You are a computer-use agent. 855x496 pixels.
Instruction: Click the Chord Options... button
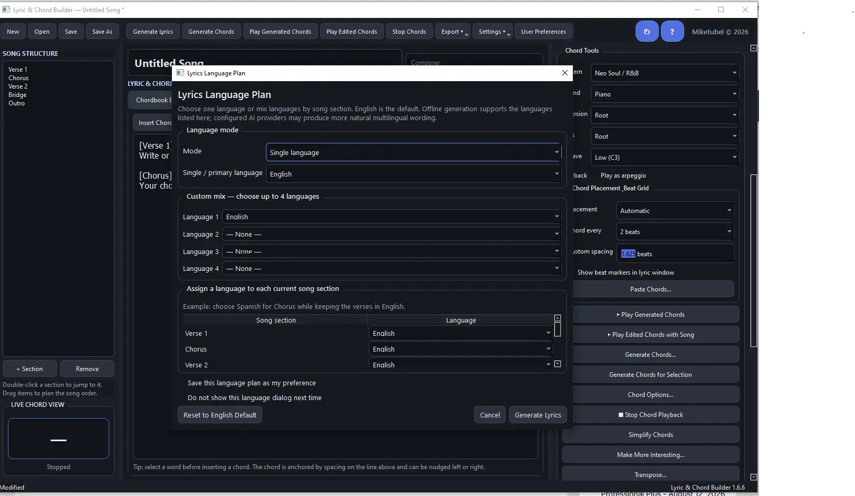coord(650,394)
